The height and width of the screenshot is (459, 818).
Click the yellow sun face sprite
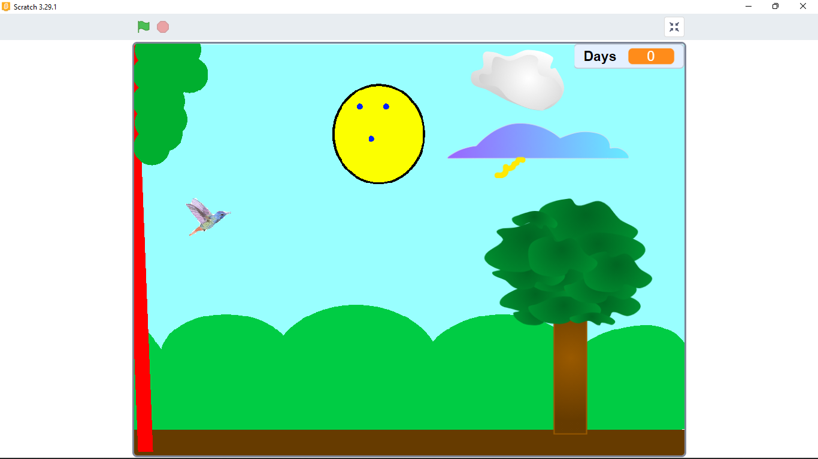point(379,134)
